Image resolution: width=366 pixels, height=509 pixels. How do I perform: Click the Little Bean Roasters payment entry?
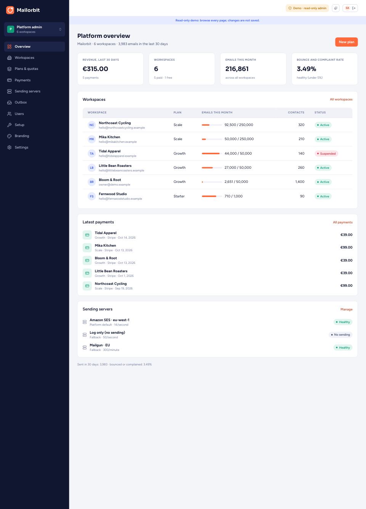pos(217,273)
